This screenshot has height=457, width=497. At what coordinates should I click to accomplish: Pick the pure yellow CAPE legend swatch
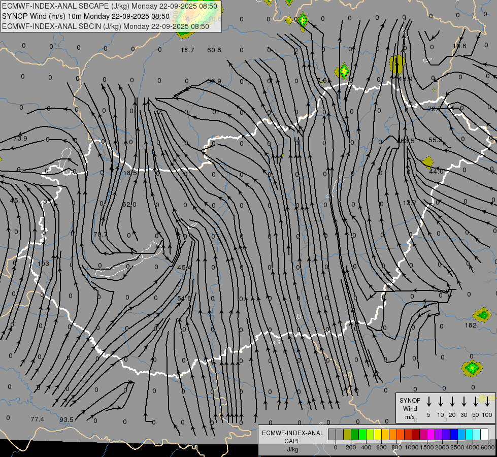[378, 435]
